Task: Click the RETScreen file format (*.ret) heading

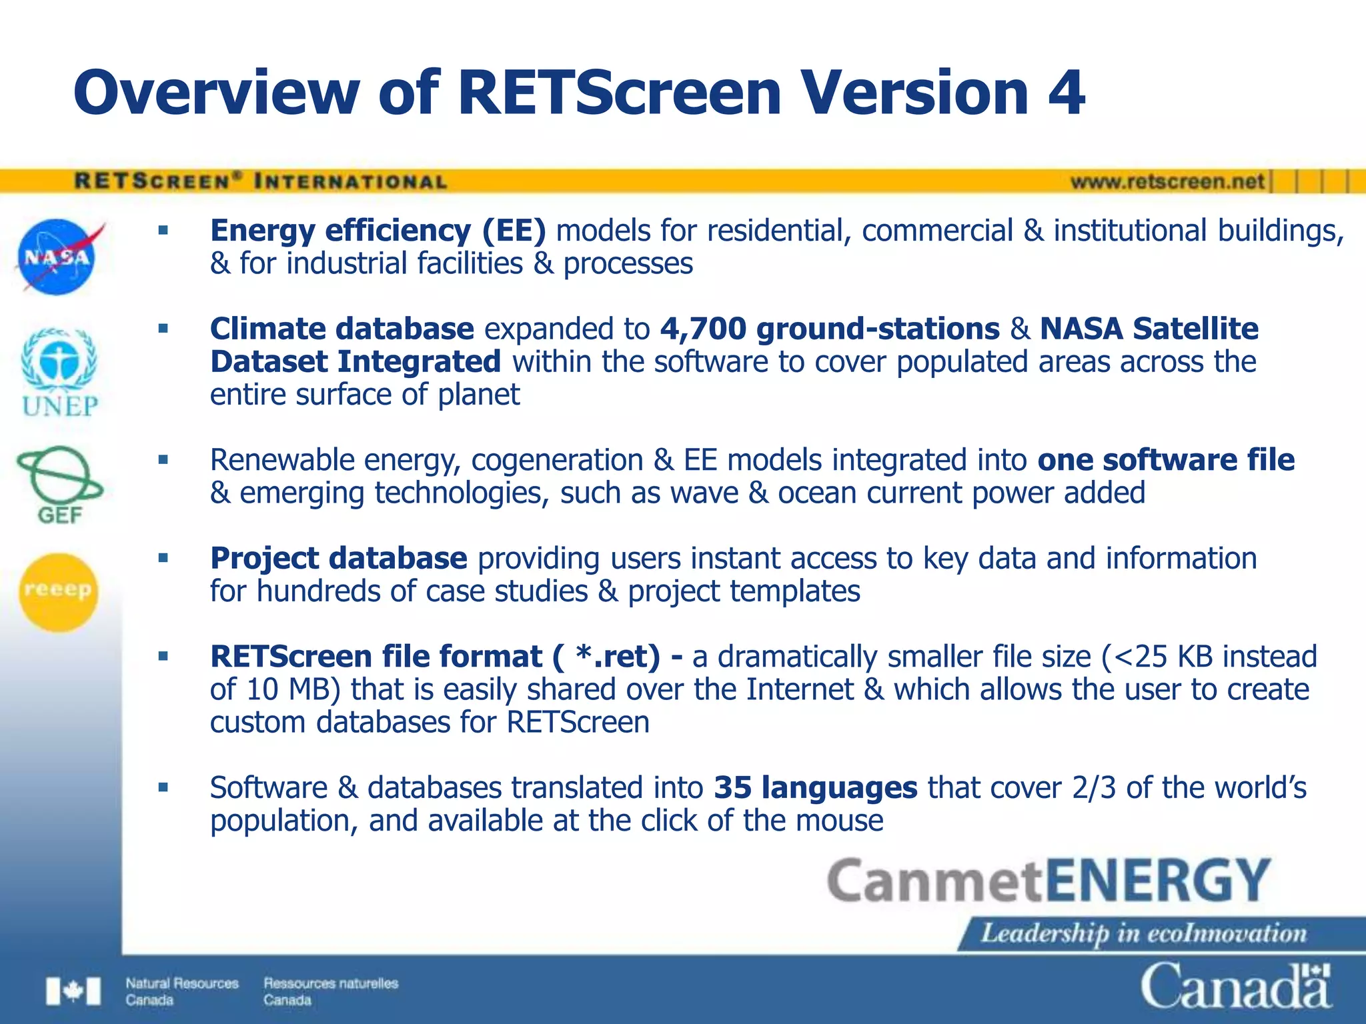Action: pos(435,657)
